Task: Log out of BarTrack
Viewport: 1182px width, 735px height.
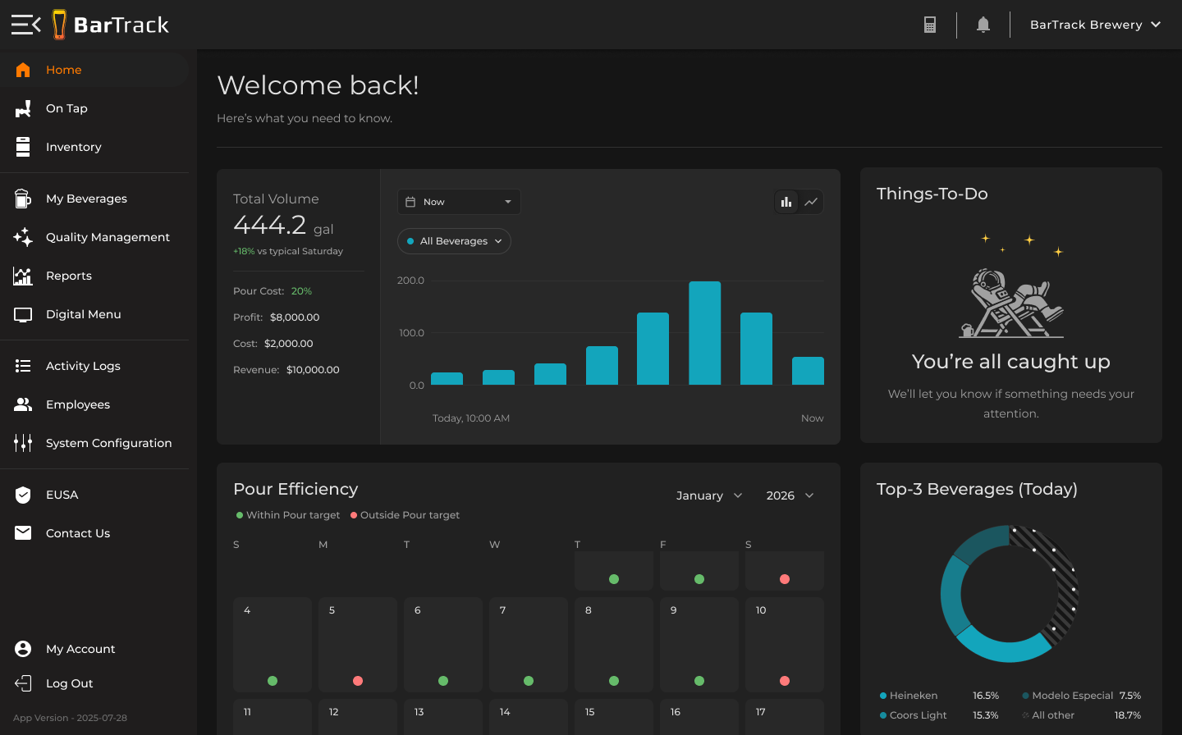Action: tap(71, 683)
